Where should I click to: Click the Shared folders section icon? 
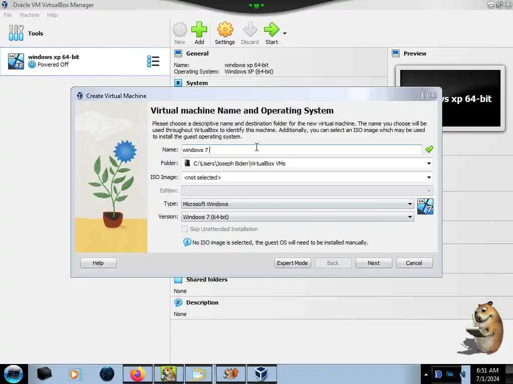point(178,280)
